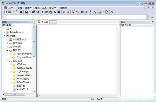Click the Undo arrow icon
The height and width of the screenshot is (102, 156).
[x=64, y=12]
